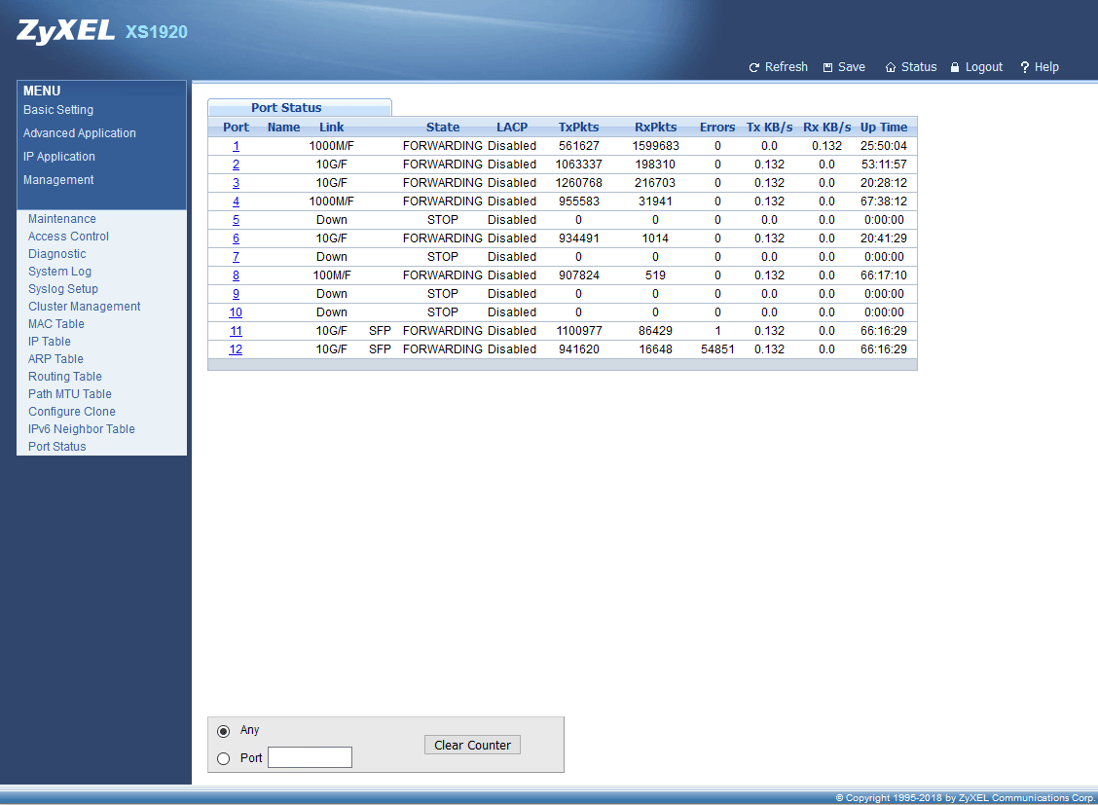1098x805 pixels.
Task: Click the copyright footer text
Action: (x=965, y=798)
